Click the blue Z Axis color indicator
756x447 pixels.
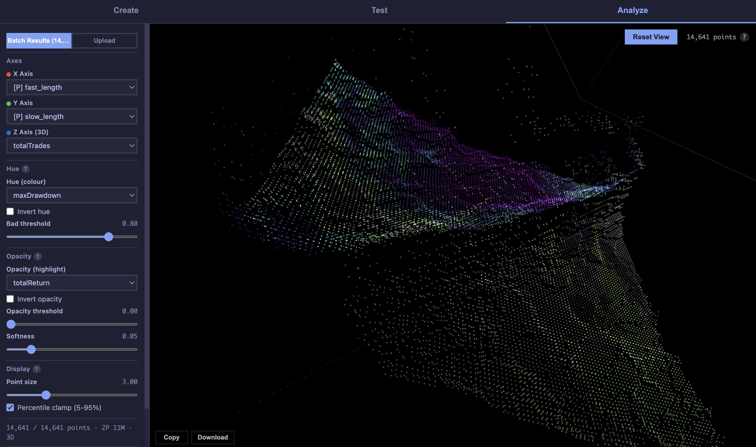[8, 132]
